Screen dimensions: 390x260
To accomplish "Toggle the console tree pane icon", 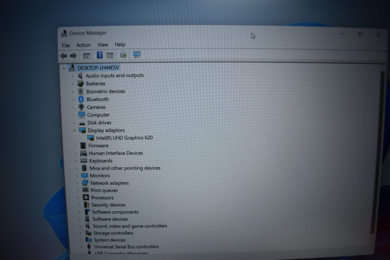I will [86, 56].
